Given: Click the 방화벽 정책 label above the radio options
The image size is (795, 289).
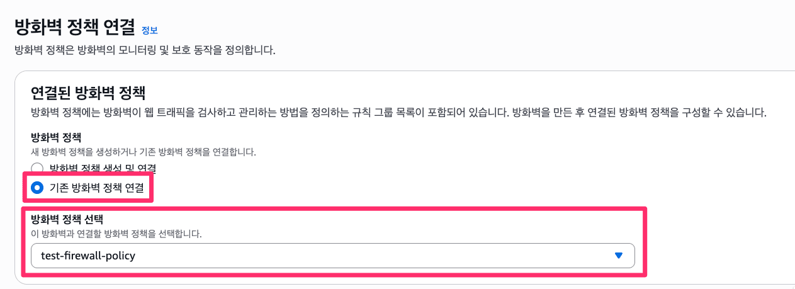Looking at the screenshot, I should coord(56,137).
